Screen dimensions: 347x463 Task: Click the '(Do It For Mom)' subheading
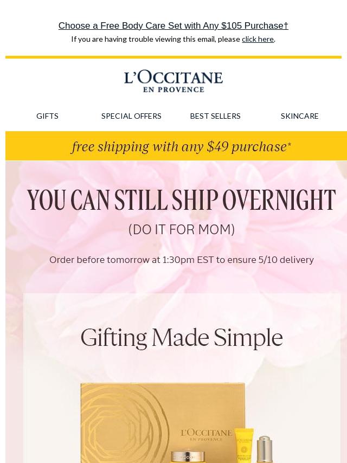182,229
